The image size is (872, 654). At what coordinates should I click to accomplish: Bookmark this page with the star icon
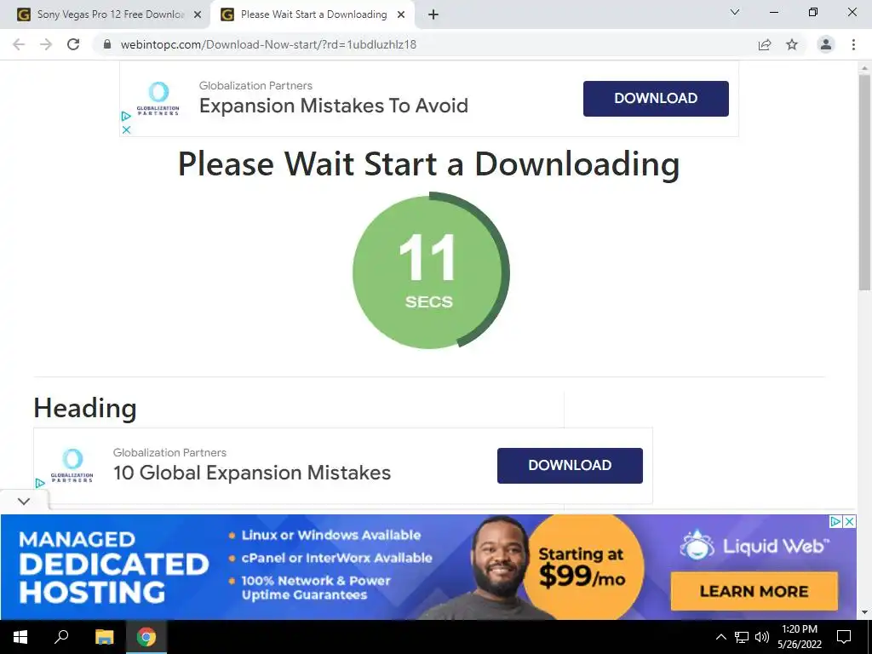[792, 44]
